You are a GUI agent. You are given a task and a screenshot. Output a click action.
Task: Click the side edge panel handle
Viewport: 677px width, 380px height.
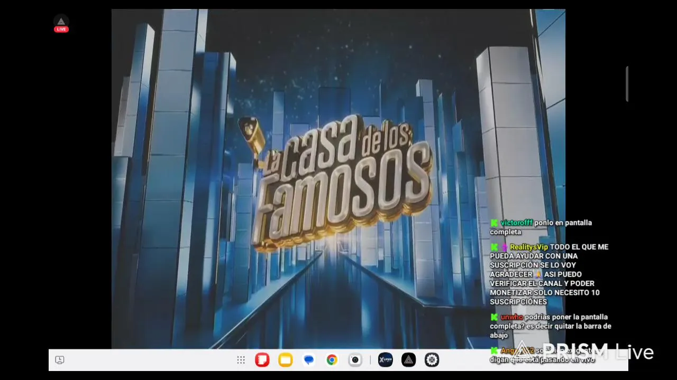click(x=627, y=84)
